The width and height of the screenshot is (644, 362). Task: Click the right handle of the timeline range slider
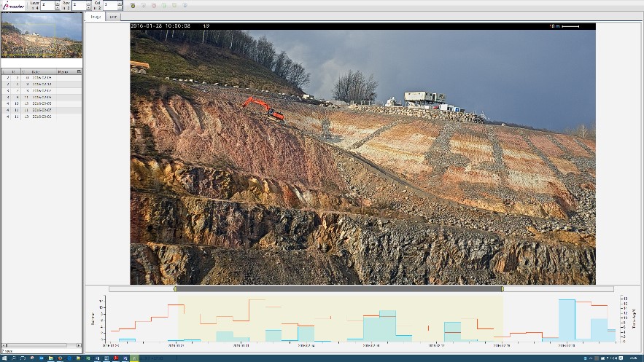(503, 289)
